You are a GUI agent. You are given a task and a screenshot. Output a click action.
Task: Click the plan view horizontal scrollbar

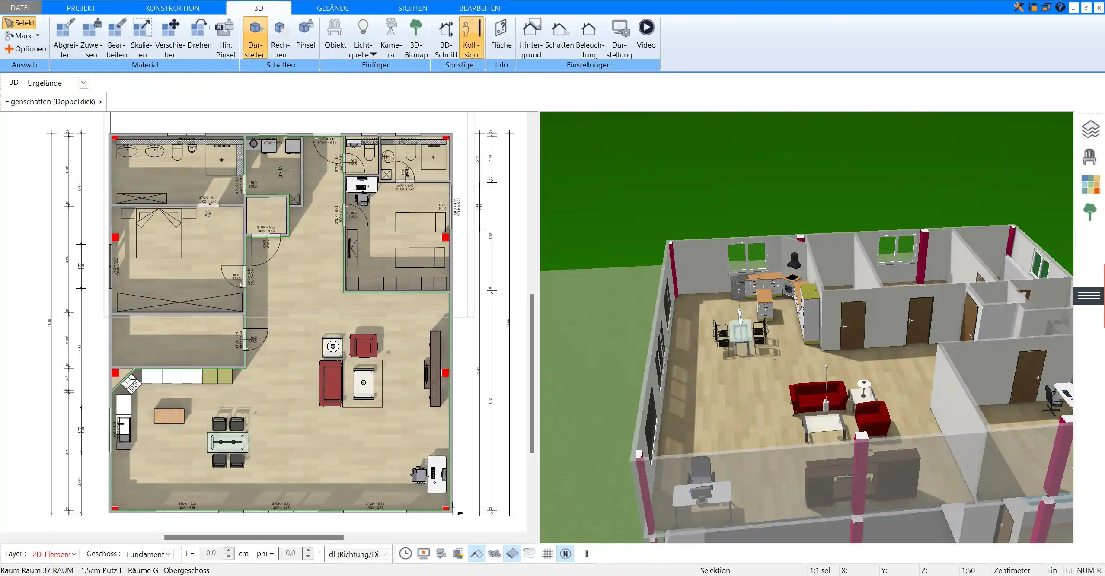tap(254, 538)
